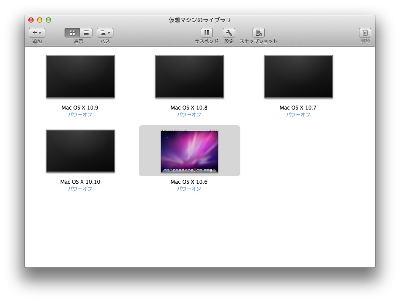400x302 pixels.
Task: Click パワーオフ status under Mac OS X 10.10
Action: coord(80,189)
